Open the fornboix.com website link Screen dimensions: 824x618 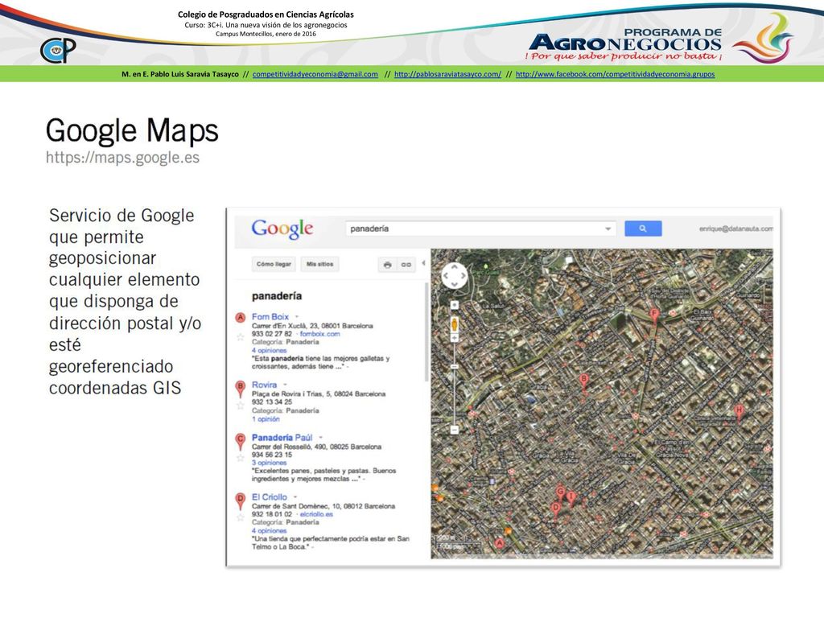[x=320, y=334]
